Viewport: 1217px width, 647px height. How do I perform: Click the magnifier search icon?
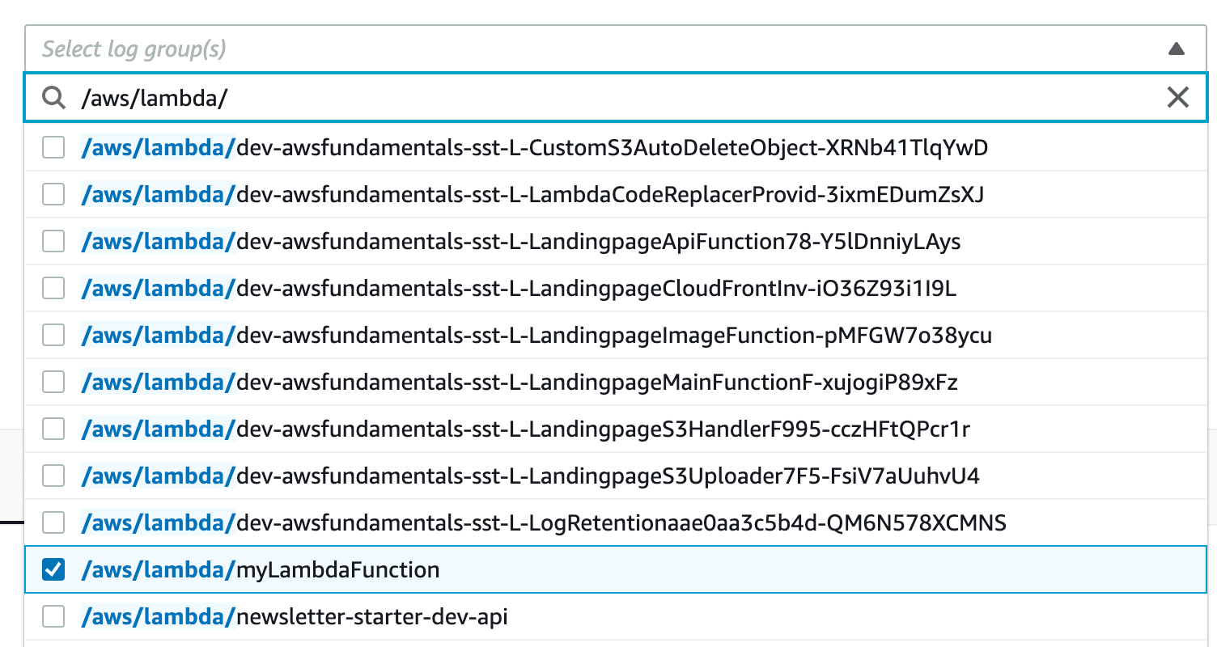[53, 98]
